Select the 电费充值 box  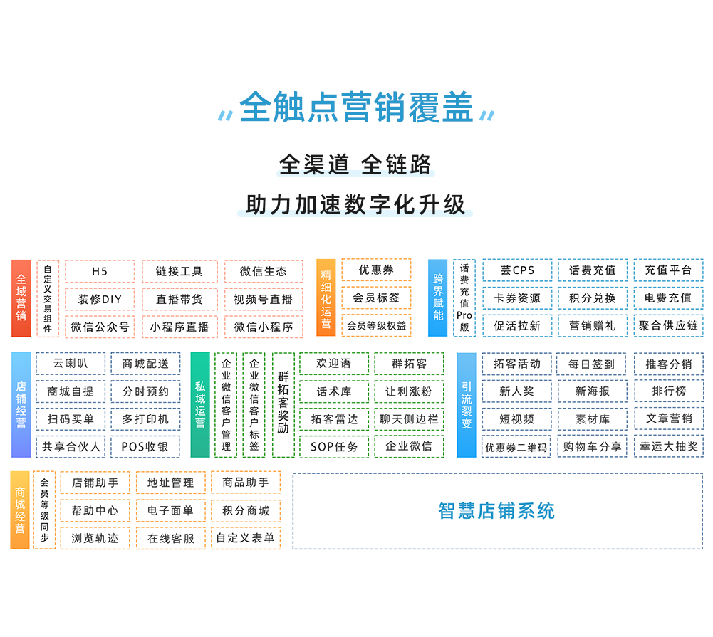pyautogui.click(x=668, y=298)
